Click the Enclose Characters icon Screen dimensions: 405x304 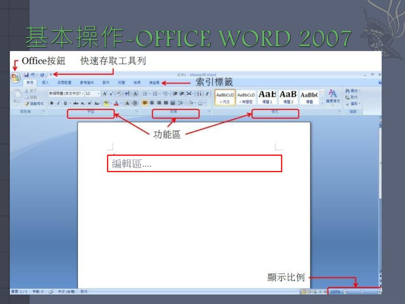[x=135, y=103]
